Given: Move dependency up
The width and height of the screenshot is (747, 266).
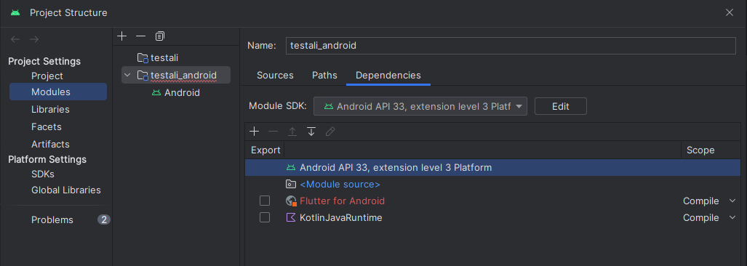Looking at the screenshot, I should [x=292, y=132].
